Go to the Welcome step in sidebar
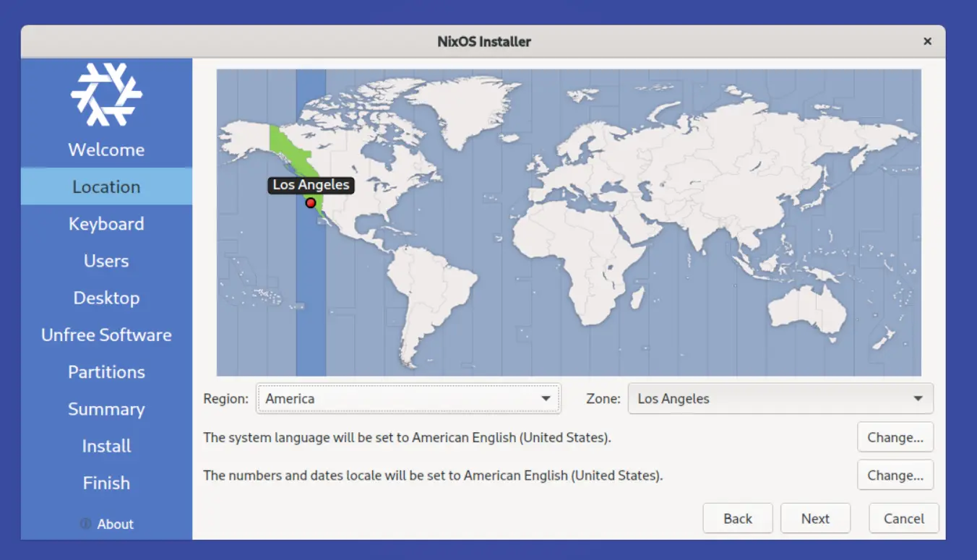Screen dimensions: 977x560 click(x=106, y=150)
